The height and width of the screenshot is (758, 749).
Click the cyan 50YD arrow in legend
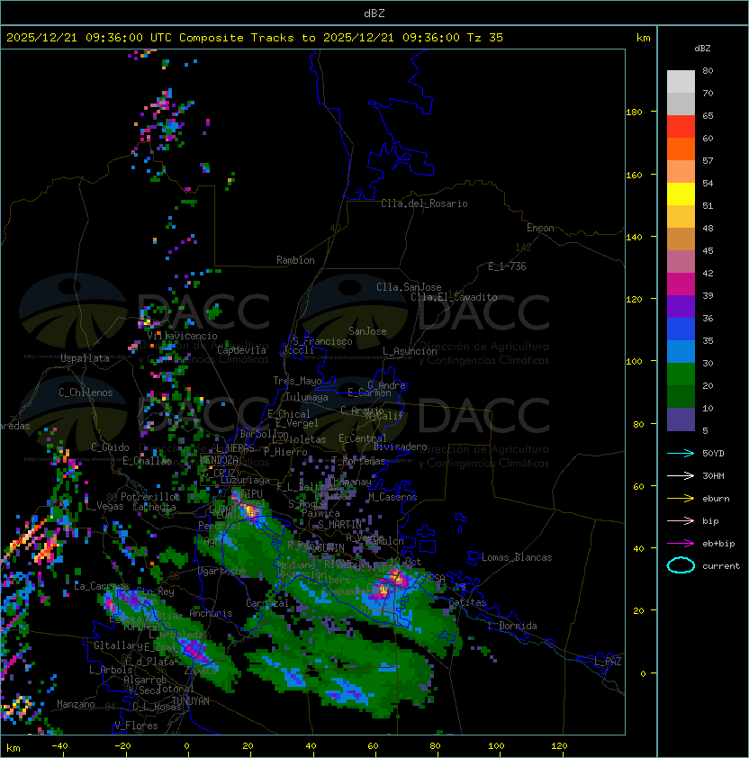[x=681, y=453]
